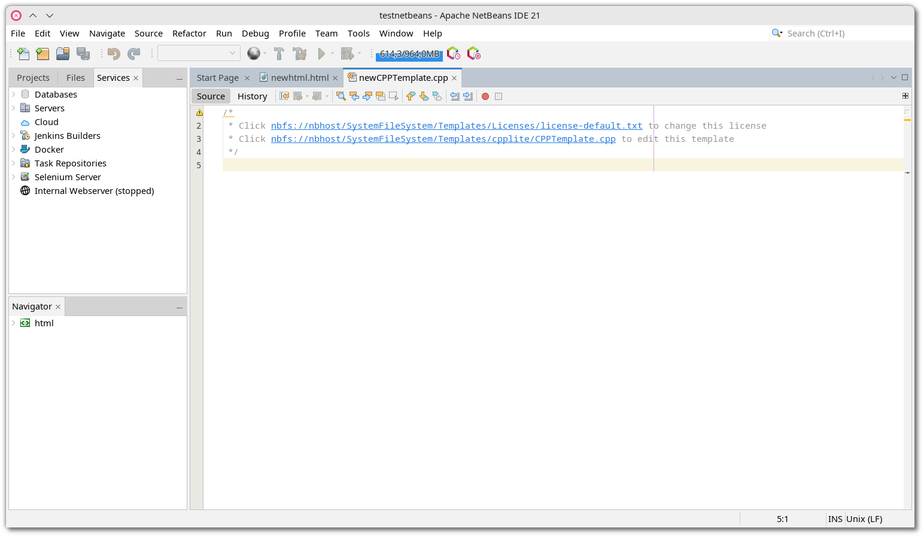
Task: Open the Refactor menu
Action: coord(189,34)
